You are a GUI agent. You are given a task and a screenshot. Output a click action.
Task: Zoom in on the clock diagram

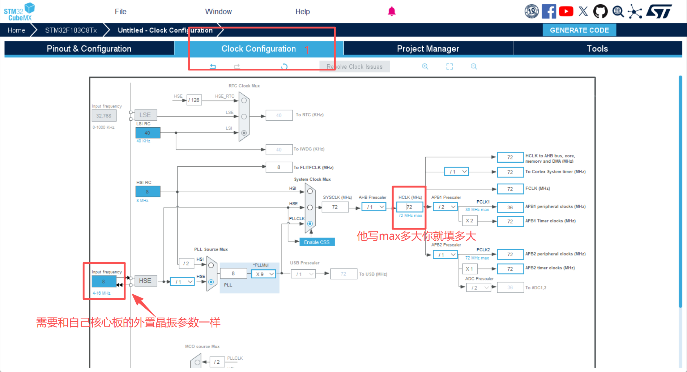click(x=425, y=67)
